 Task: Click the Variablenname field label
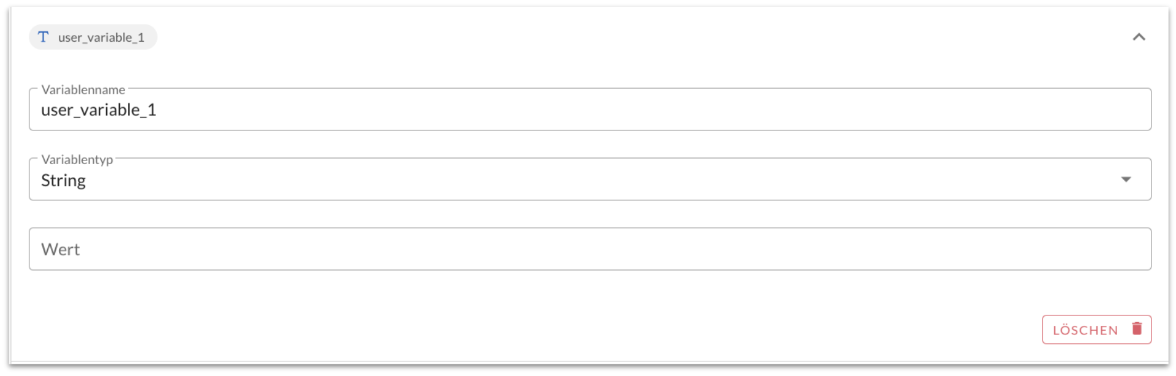tap(83, 90)
